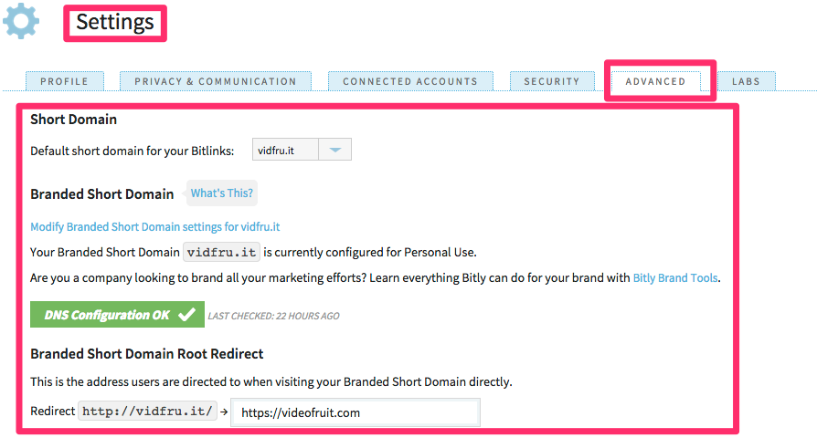
Task: Open the Profile tab
Action: coord(65,81)
